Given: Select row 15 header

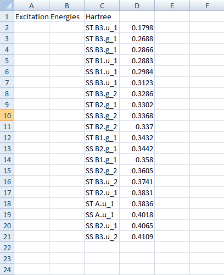Looking at the screenshot, I should [x=7, y=170].
